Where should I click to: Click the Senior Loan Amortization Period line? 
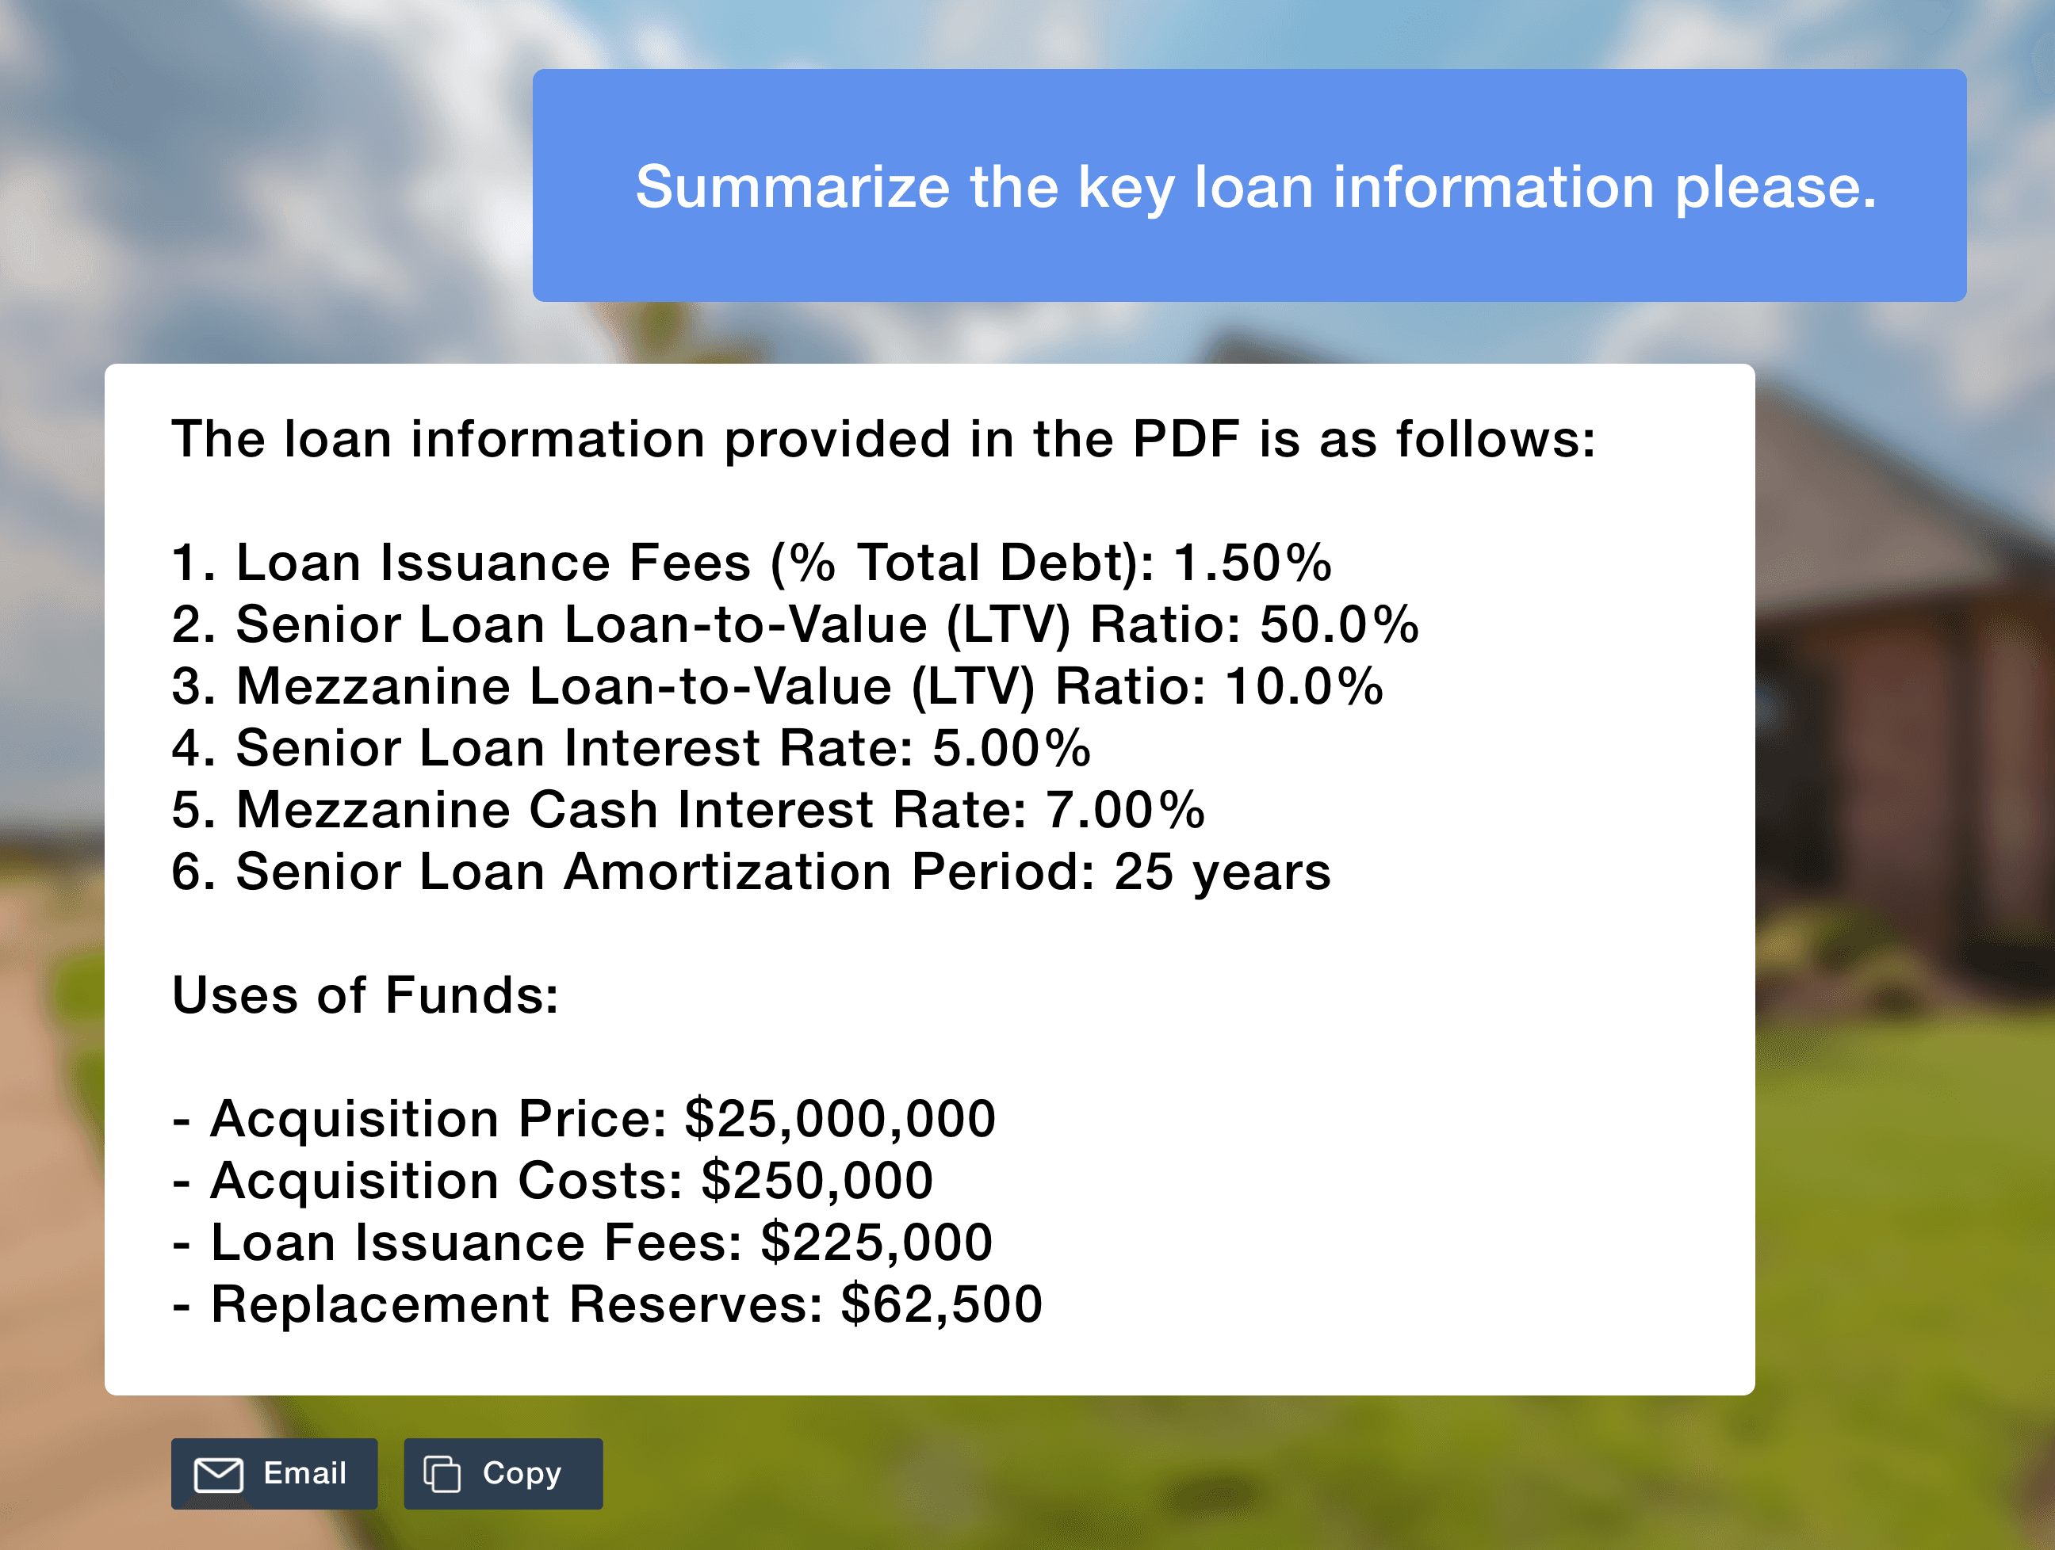[x=751, y=872]
